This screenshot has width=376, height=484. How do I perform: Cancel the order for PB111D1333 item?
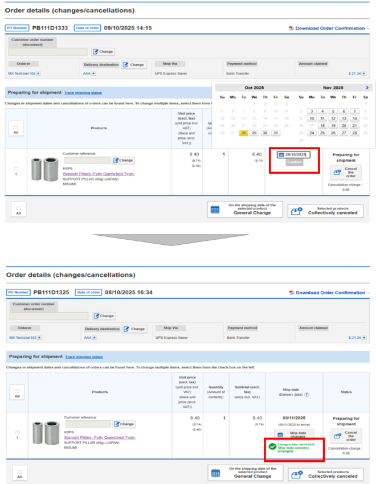point(346,173)
